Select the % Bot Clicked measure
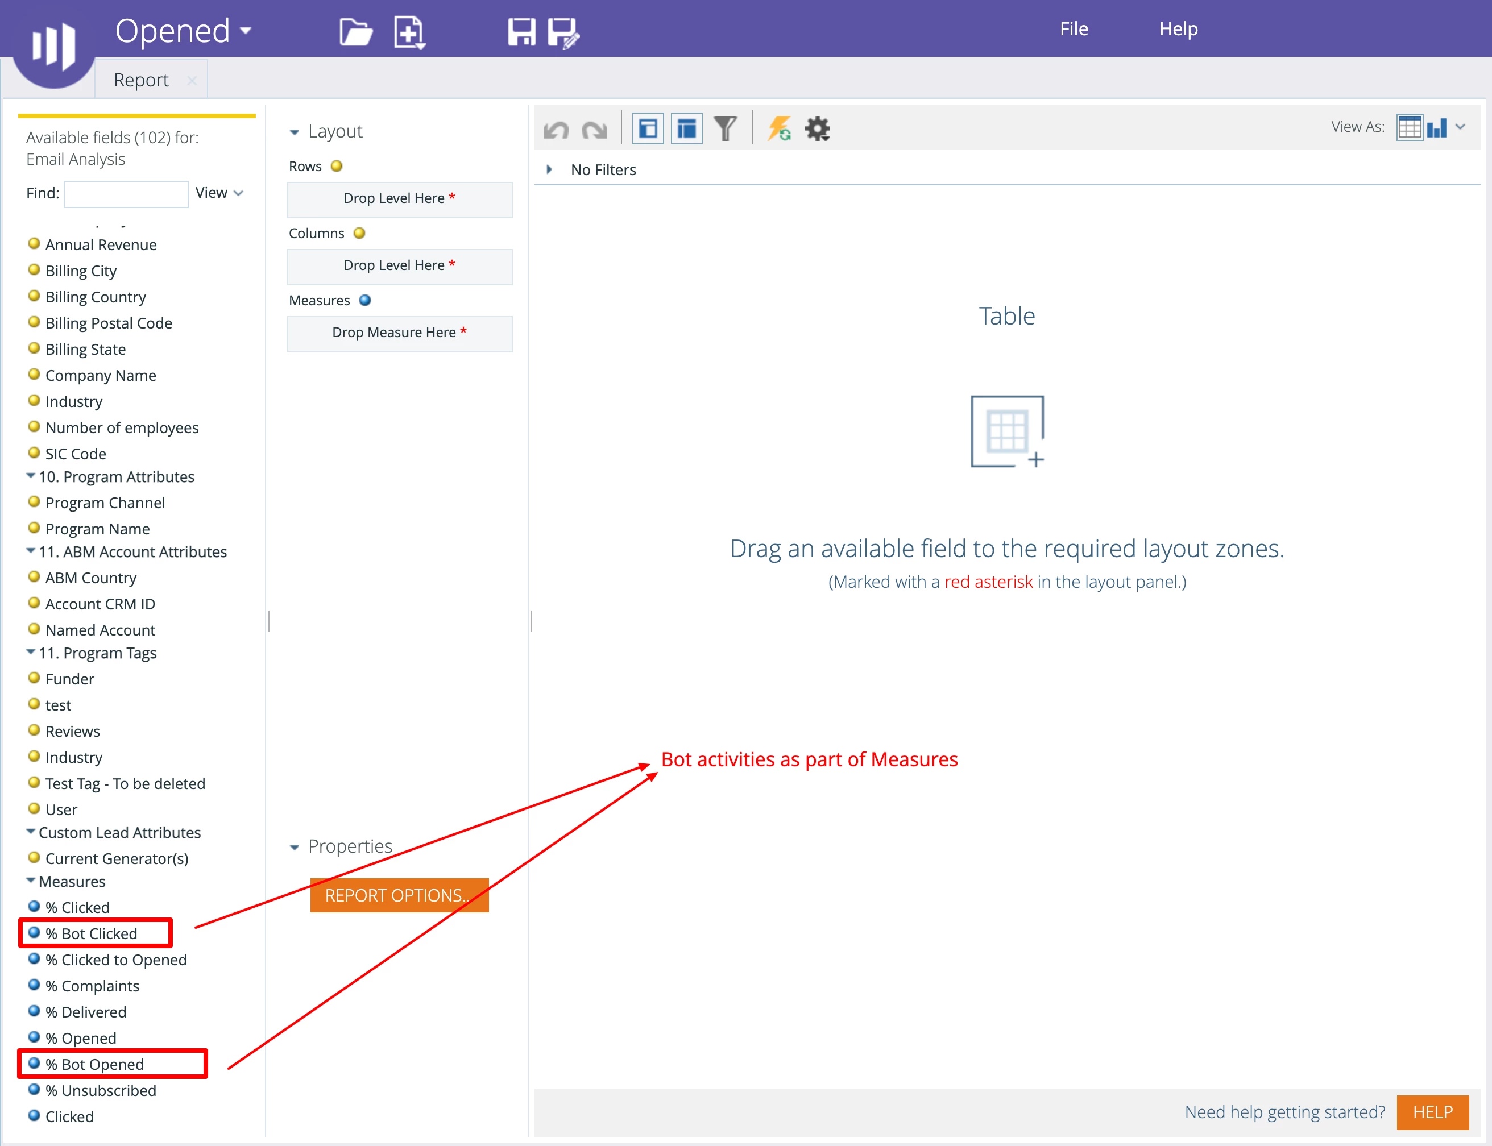This screenshot has width=1492, height=1146. (x=92, y=933)
